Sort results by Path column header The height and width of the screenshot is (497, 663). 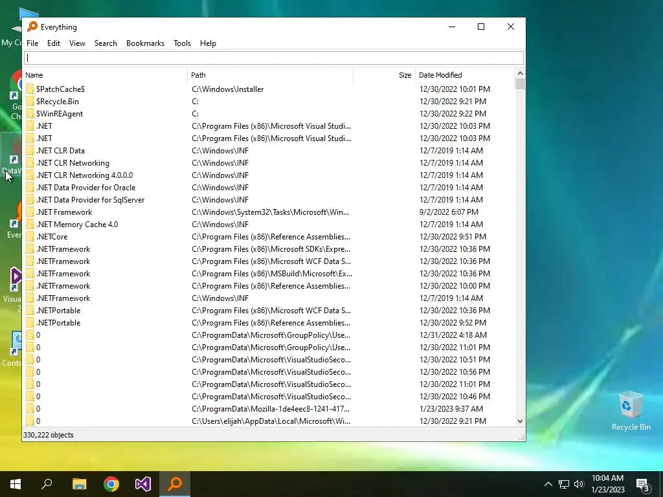270,75
